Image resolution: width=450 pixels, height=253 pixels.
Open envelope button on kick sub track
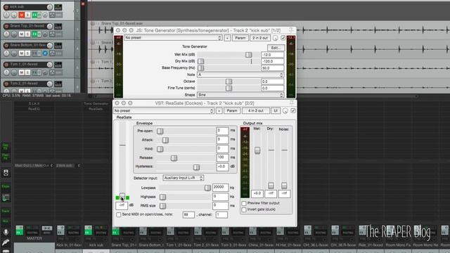[52, 15]
